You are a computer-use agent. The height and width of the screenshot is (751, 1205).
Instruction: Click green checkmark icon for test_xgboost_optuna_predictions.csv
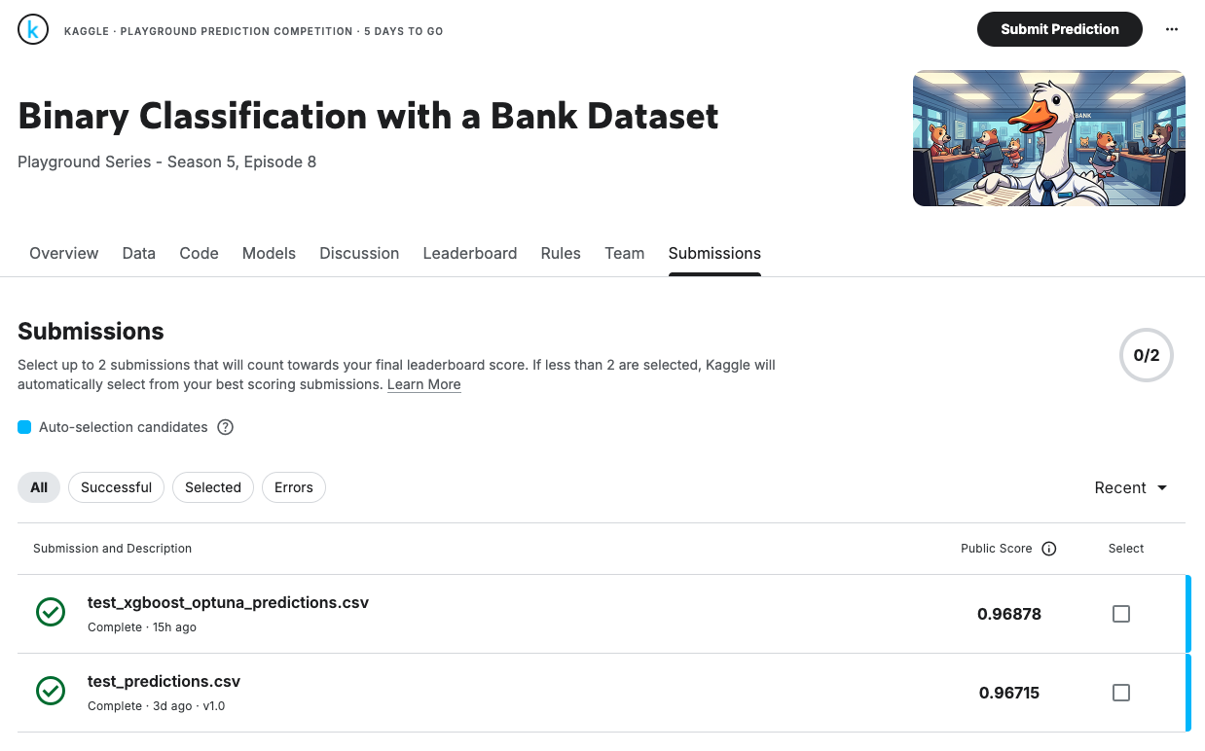[x=51, y=612]
